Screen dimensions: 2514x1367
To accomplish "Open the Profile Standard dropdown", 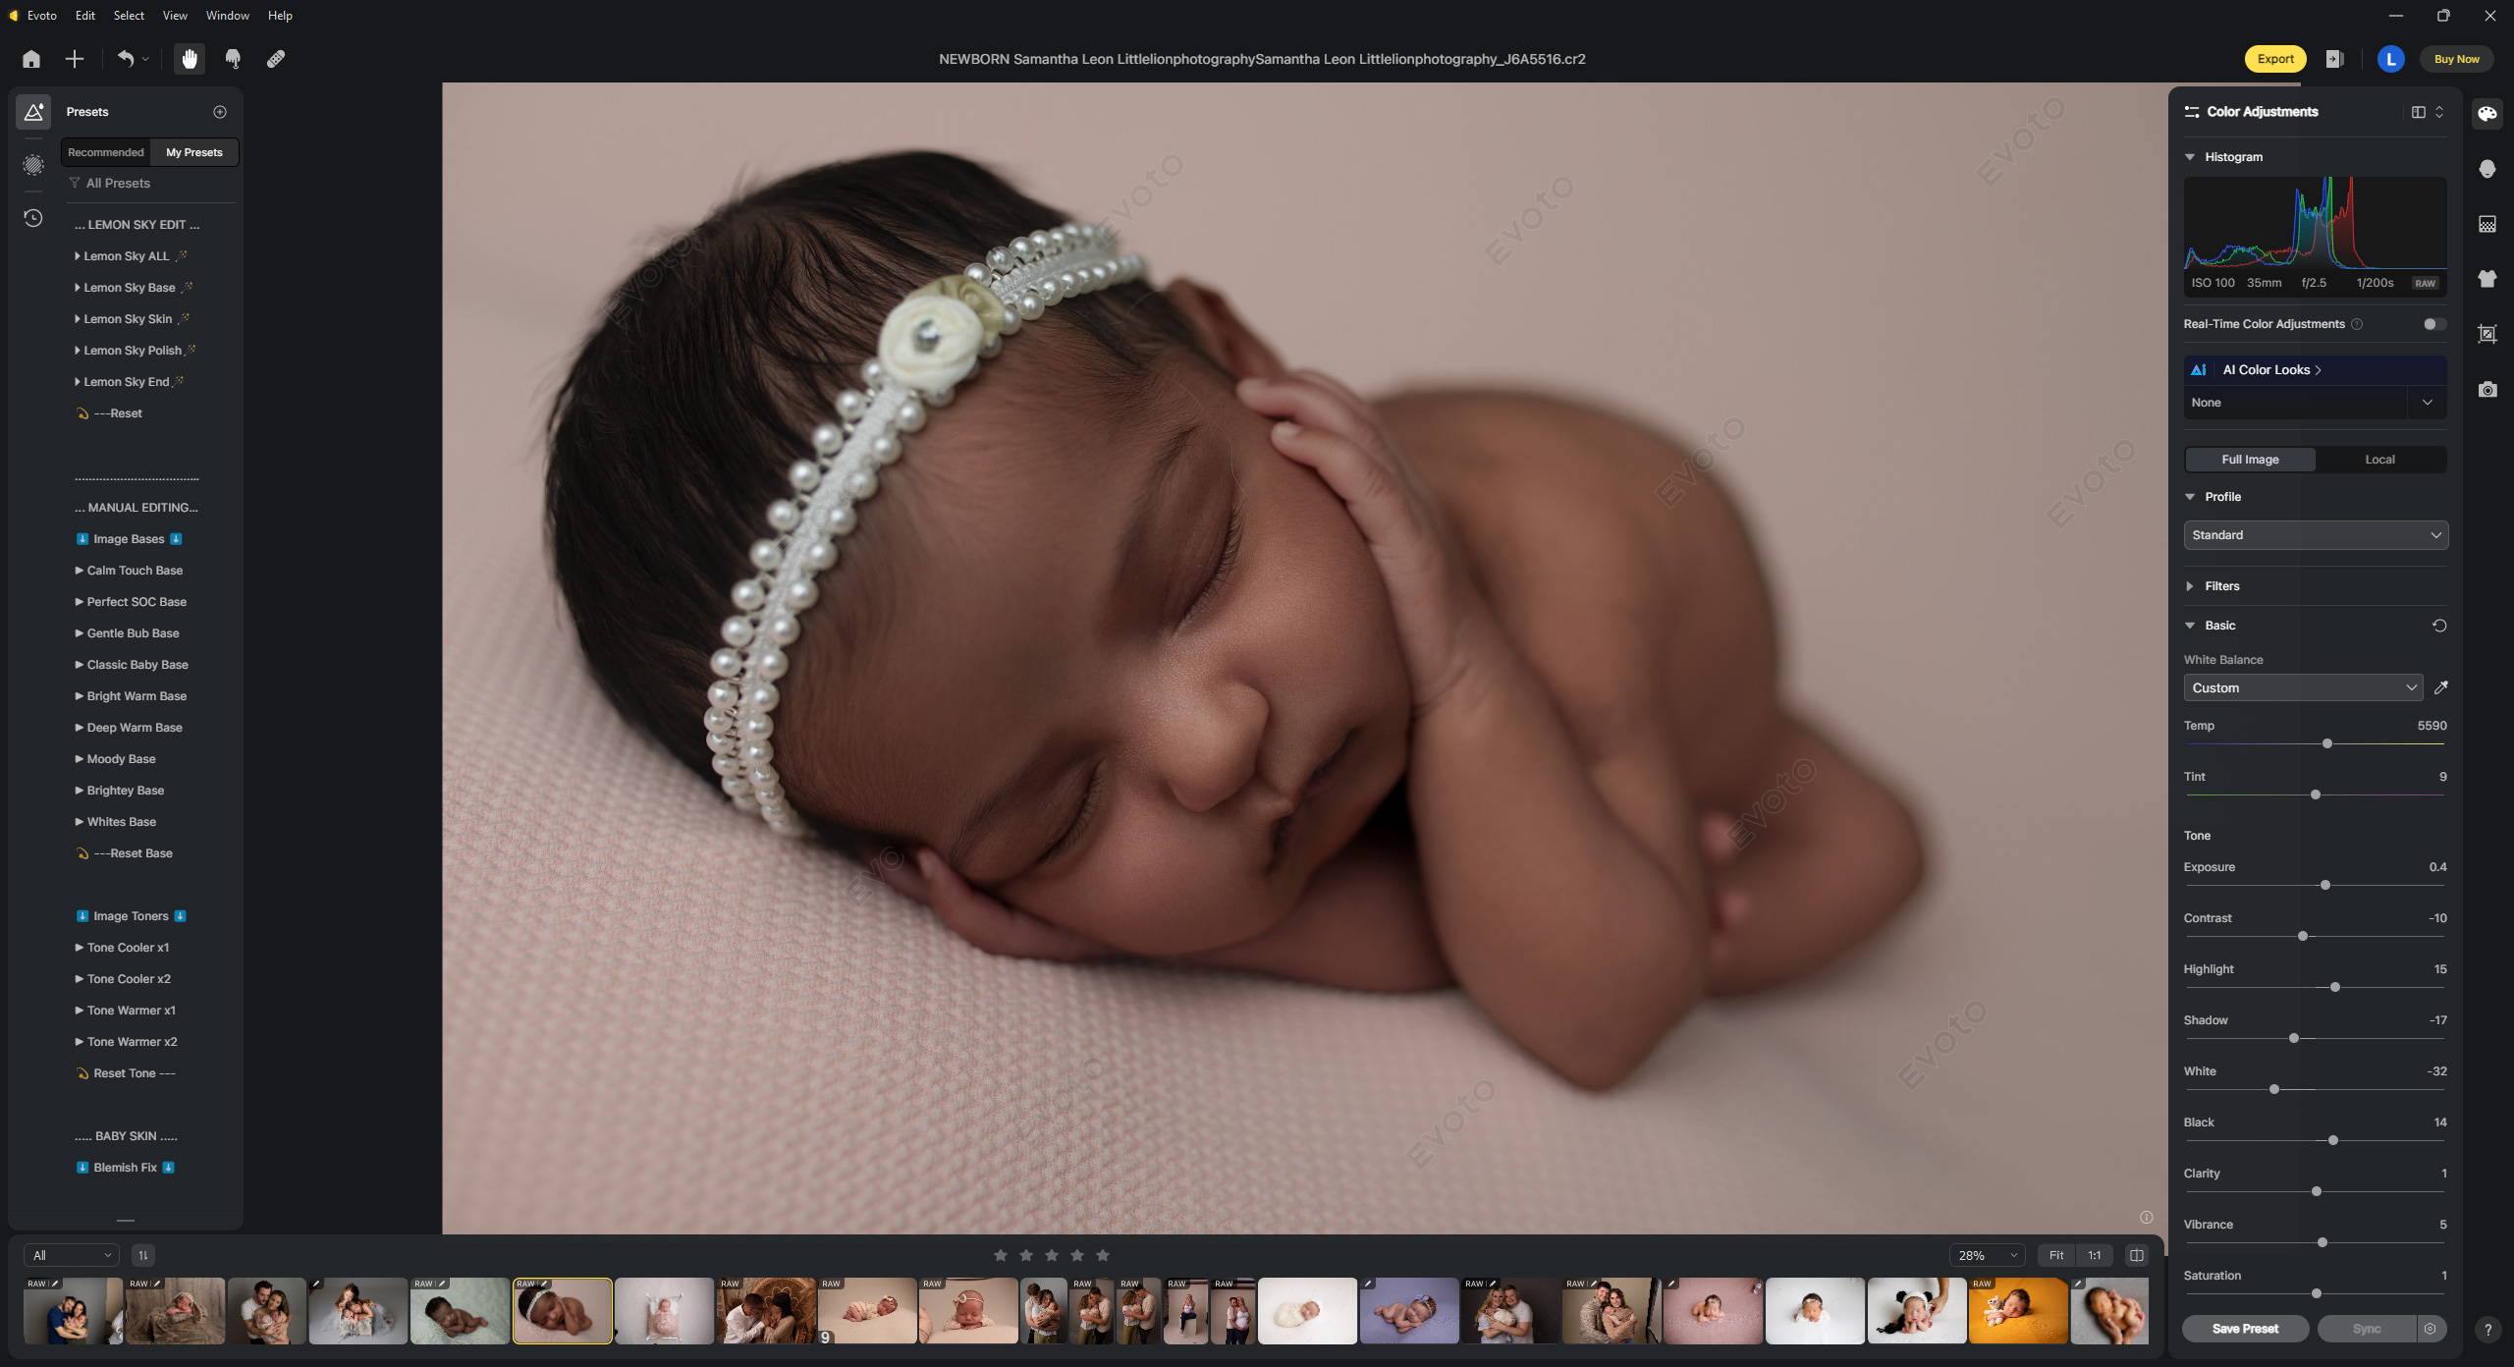I will (2315, 535).
